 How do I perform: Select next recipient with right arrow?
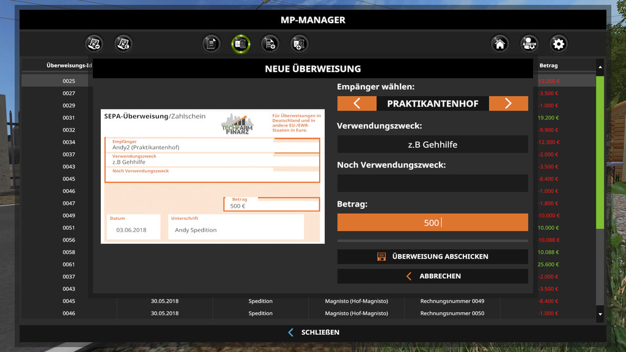[x=508, y=103]
